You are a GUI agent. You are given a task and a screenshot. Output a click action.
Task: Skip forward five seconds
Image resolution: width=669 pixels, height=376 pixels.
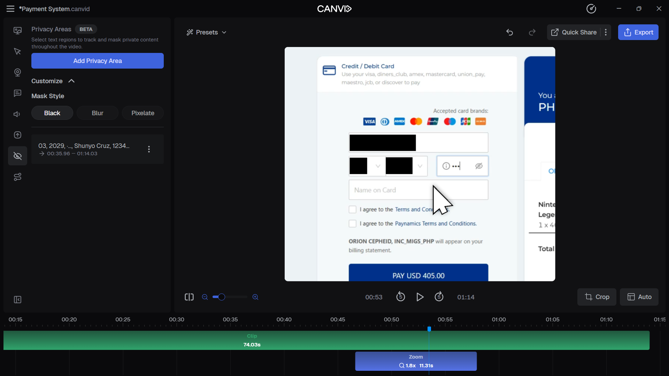[439, 297]
